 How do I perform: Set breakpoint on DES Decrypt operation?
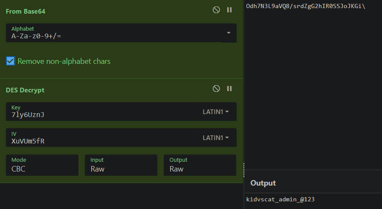229,89
